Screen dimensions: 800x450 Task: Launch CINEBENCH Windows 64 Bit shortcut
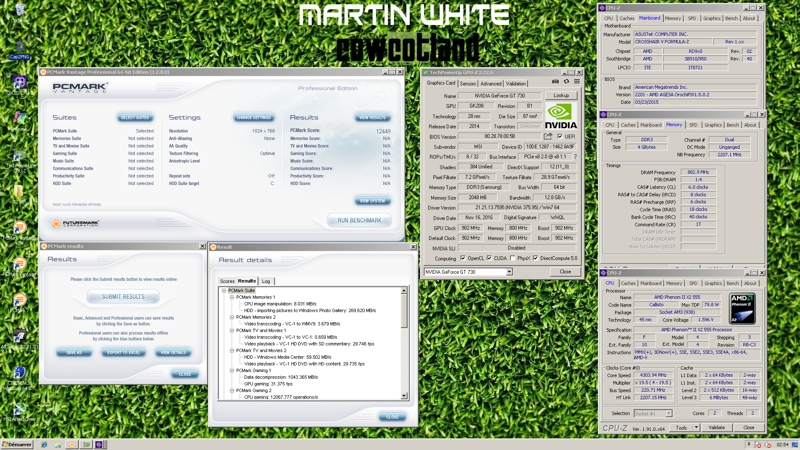pos(19,378)
